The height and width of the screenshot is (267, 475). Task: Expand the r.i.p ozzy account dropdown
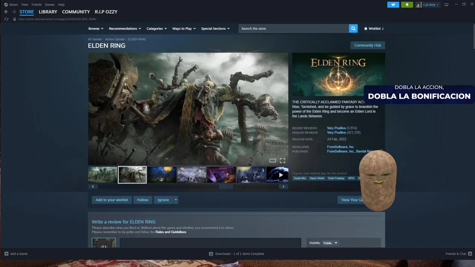click(430, 4)
